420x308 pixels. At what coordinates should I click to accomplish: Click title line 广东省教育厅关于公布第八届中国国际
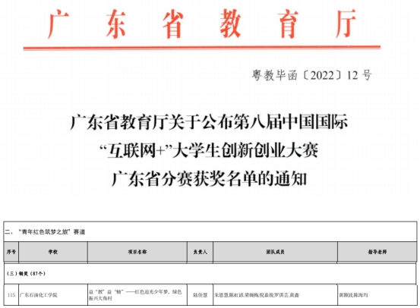[209, 122]
